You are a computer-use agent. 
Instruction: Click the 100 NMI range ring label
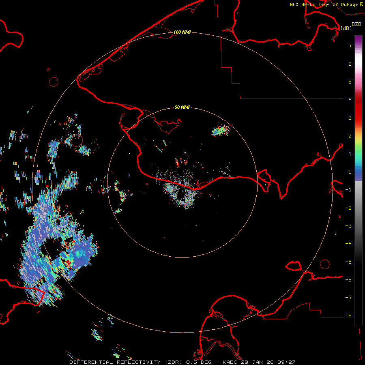(x=182, y=32)
